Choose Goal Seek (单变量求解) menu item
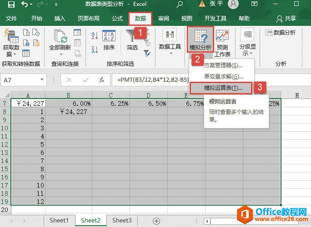The width and height of the screenshot is (311, 227). [224, 76]
